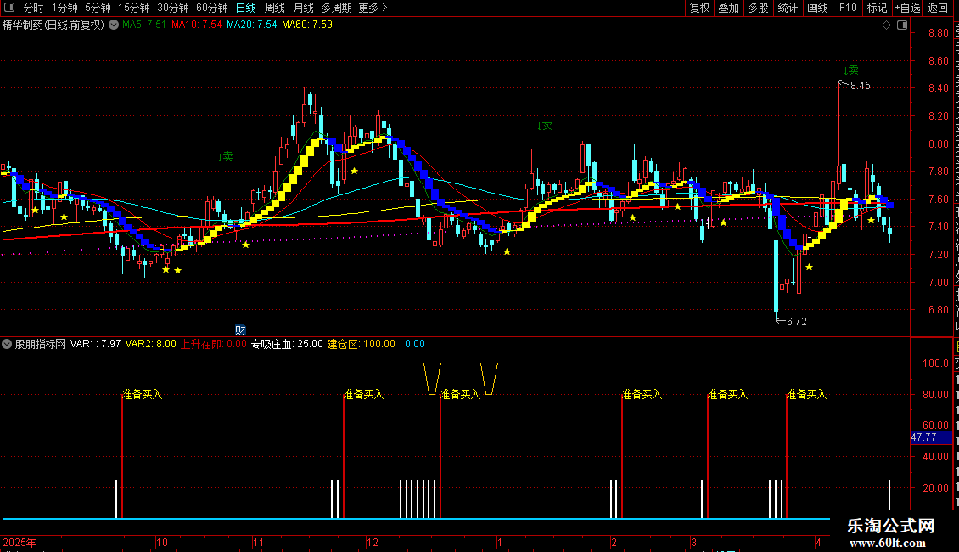The image size is (959, 552).
Task: Select the 5分钟 period tab
Action: tap(98, 8)
